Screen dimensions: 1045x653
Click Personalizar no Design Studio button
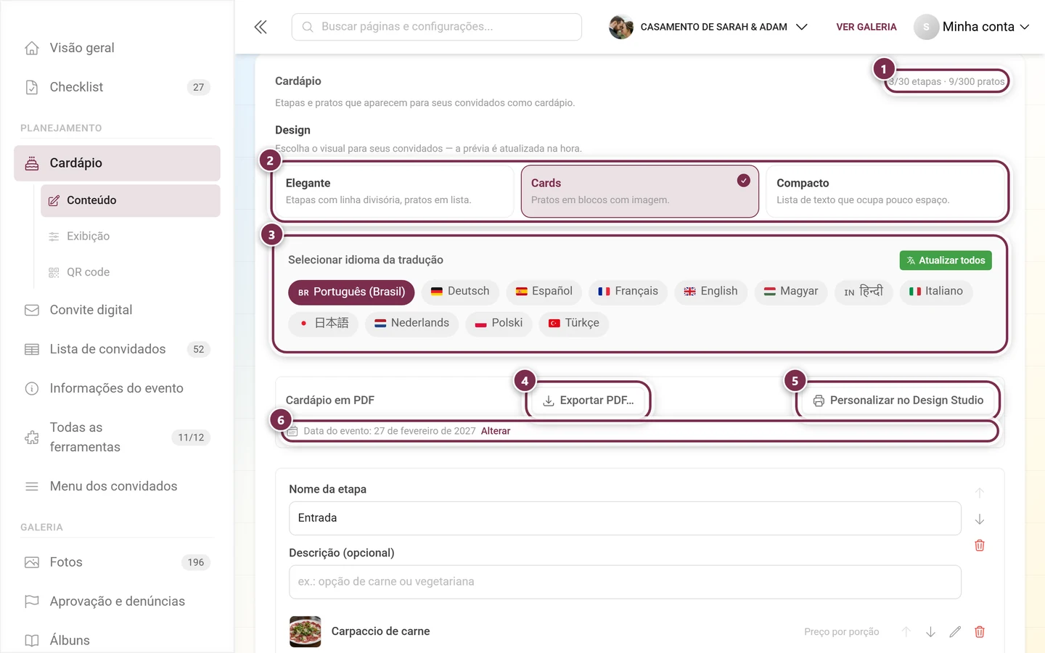click(x=898, y=401)
